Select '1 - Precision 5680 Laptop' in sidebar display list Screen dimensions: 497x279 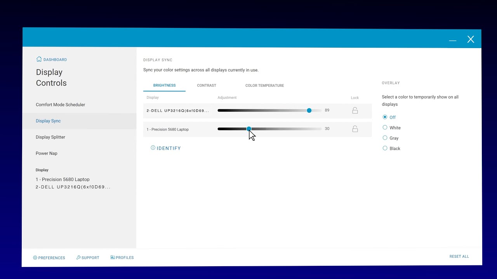tap(63, 179)
